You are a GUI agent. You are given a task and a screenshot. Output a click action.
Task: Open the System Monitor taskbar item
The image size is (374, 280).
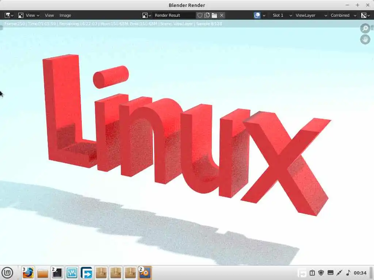tap(72, 273)
